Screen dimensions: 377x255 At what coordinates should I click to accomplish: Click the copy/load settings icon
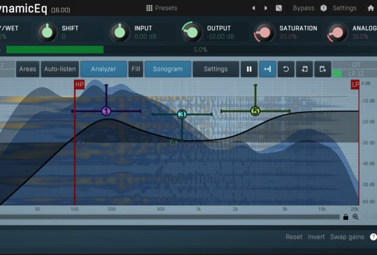coord(305,69)
